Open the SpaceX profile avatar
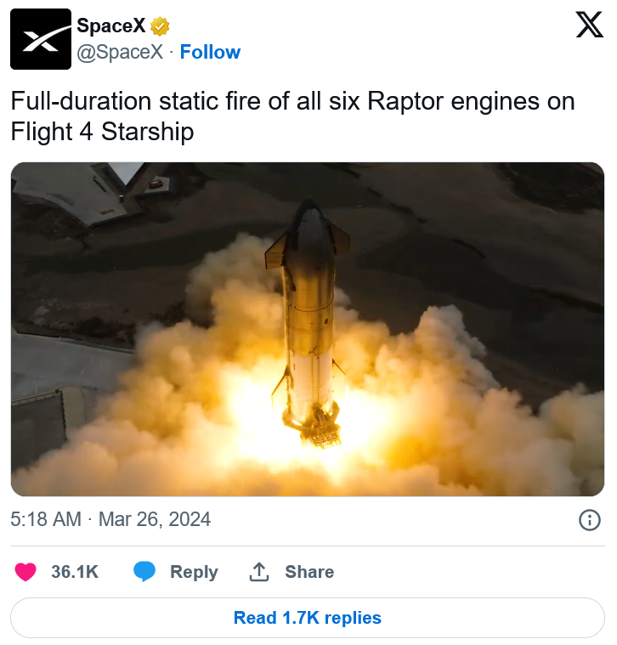This screenshot has height=645, width=617. (41, 39)
